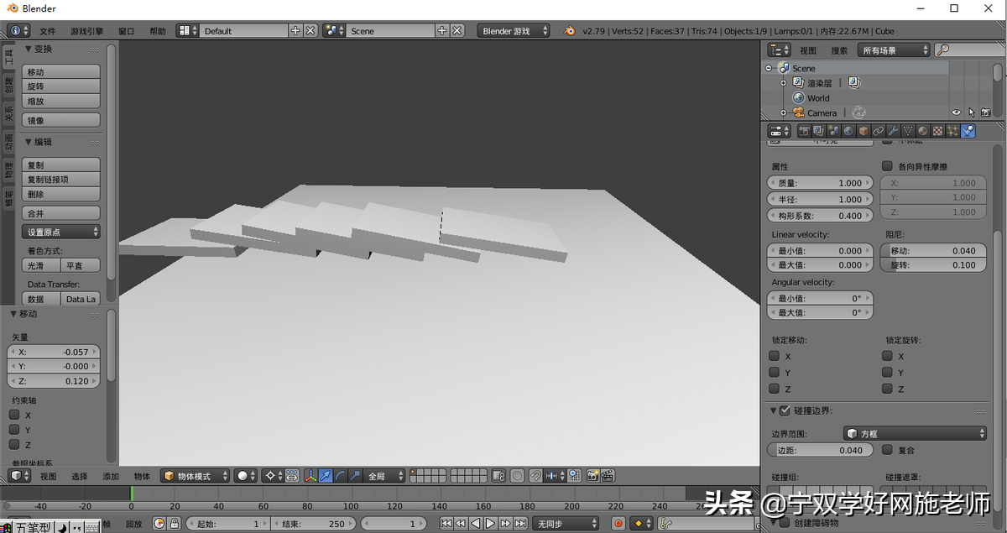
Task: Open the Modifiers wrench tab icon
Action: click(x=893, y=131)
